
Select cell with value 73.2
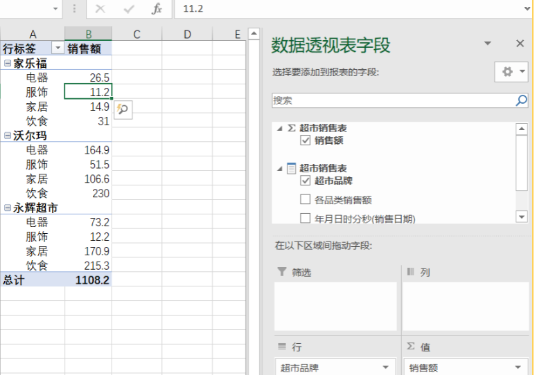[x=89, y=222]
